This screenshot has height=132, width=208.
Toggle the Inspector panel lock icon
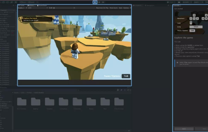168,6
